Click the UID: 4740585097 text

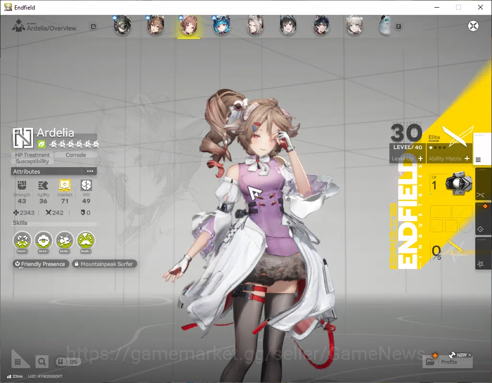[x=45, y=376]
